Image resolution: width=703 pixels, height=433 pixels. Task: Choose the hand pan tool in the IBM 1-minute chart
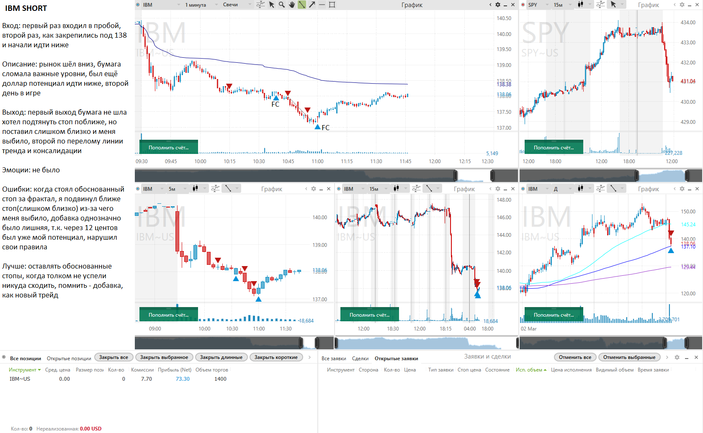coord(291,5)
